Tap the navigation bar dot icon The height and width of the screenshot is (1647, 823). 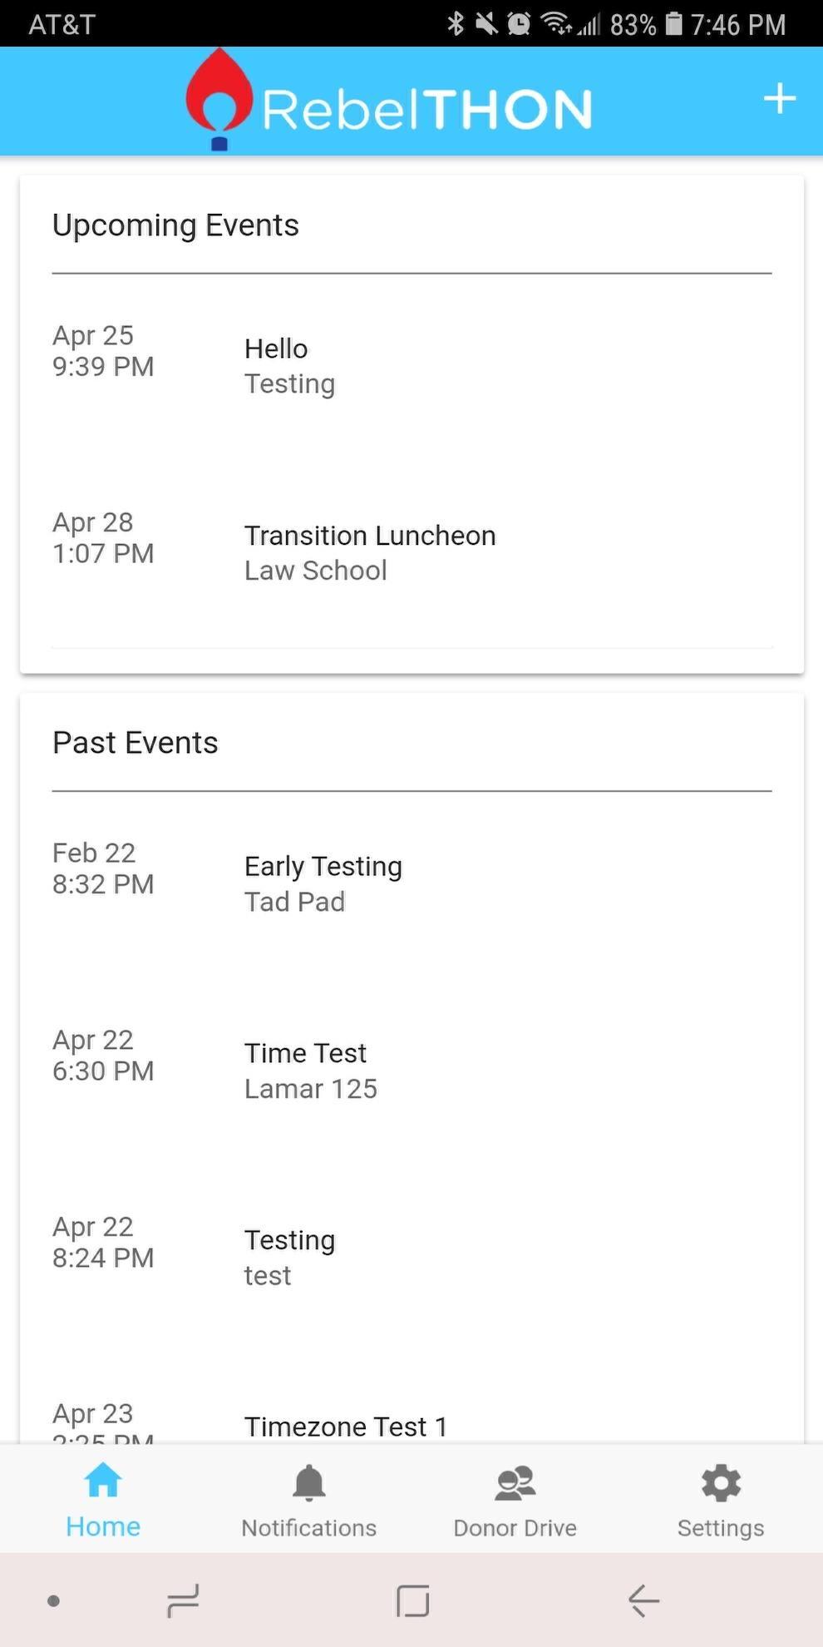tap(54, 1600)
